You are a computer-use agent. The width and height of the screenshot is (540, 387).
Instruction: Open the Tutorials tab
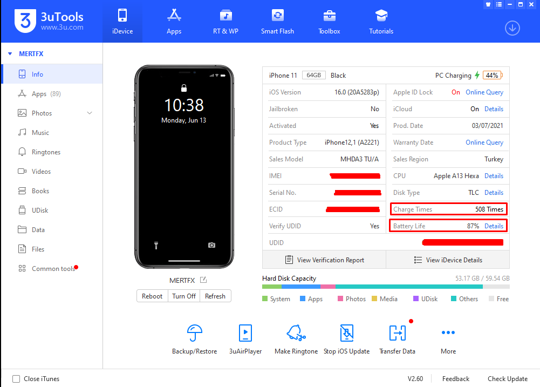click(x=381, y=22)
